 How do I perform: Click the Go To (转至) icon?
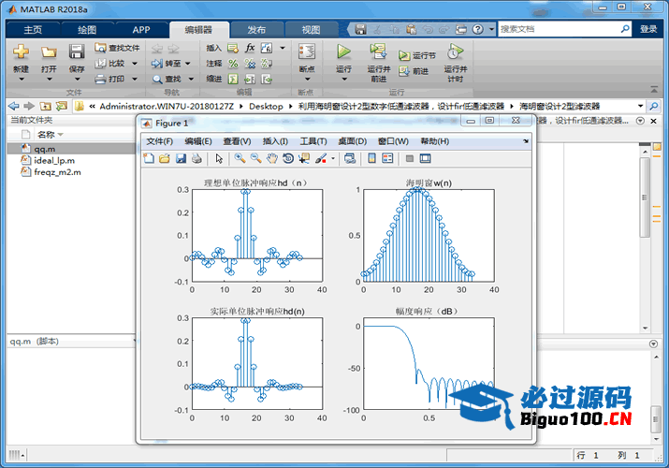156,64
